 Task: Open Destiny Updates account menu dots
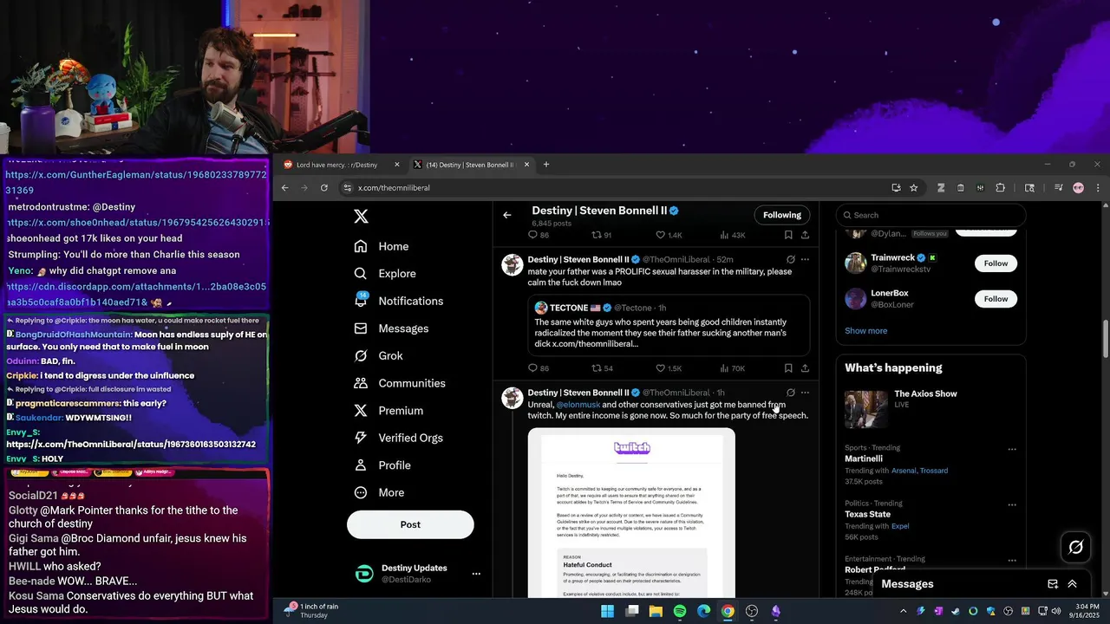(x=475, y=574)
